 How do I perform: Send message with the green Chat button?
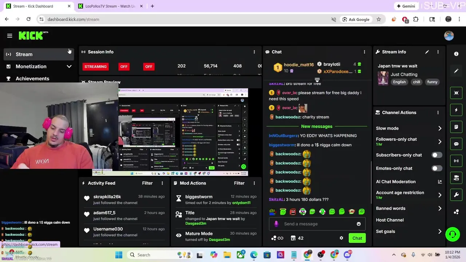357,238
